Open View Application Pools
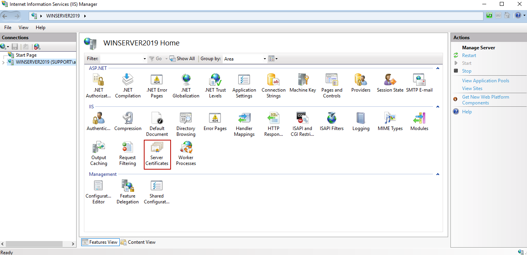The width and height of the screenshot is (527, 255). (485, 80)
